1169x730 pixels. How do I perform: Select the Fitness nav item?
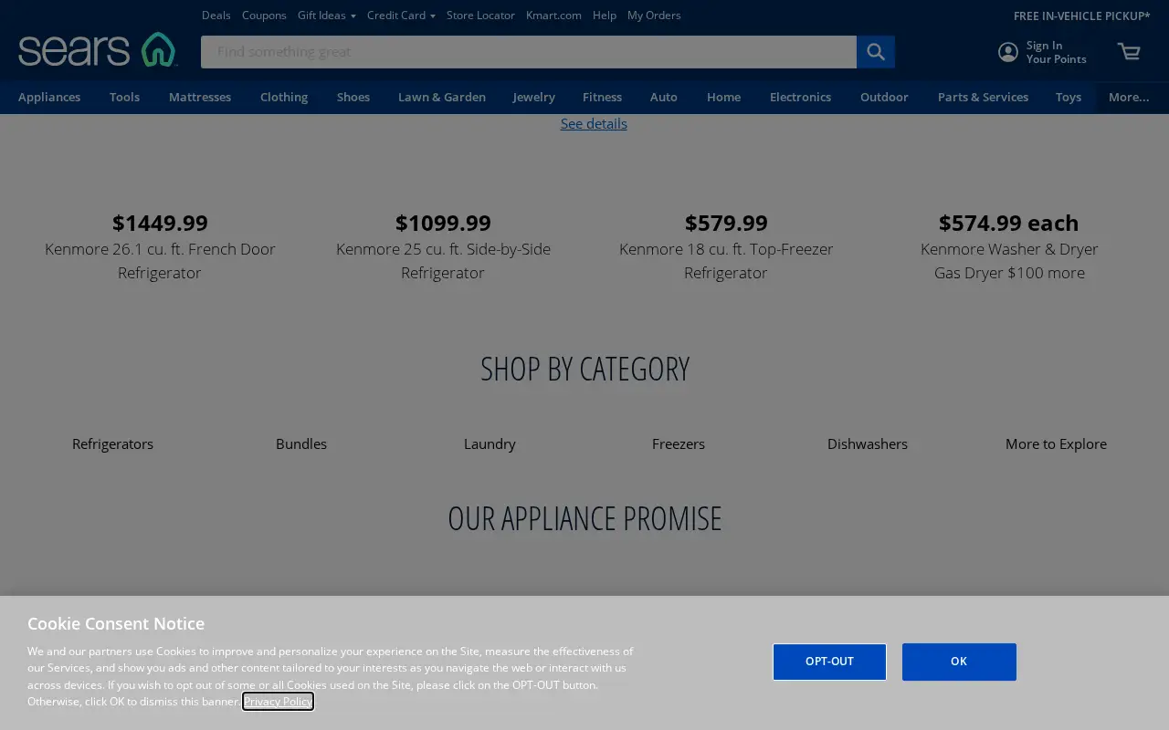602,97
